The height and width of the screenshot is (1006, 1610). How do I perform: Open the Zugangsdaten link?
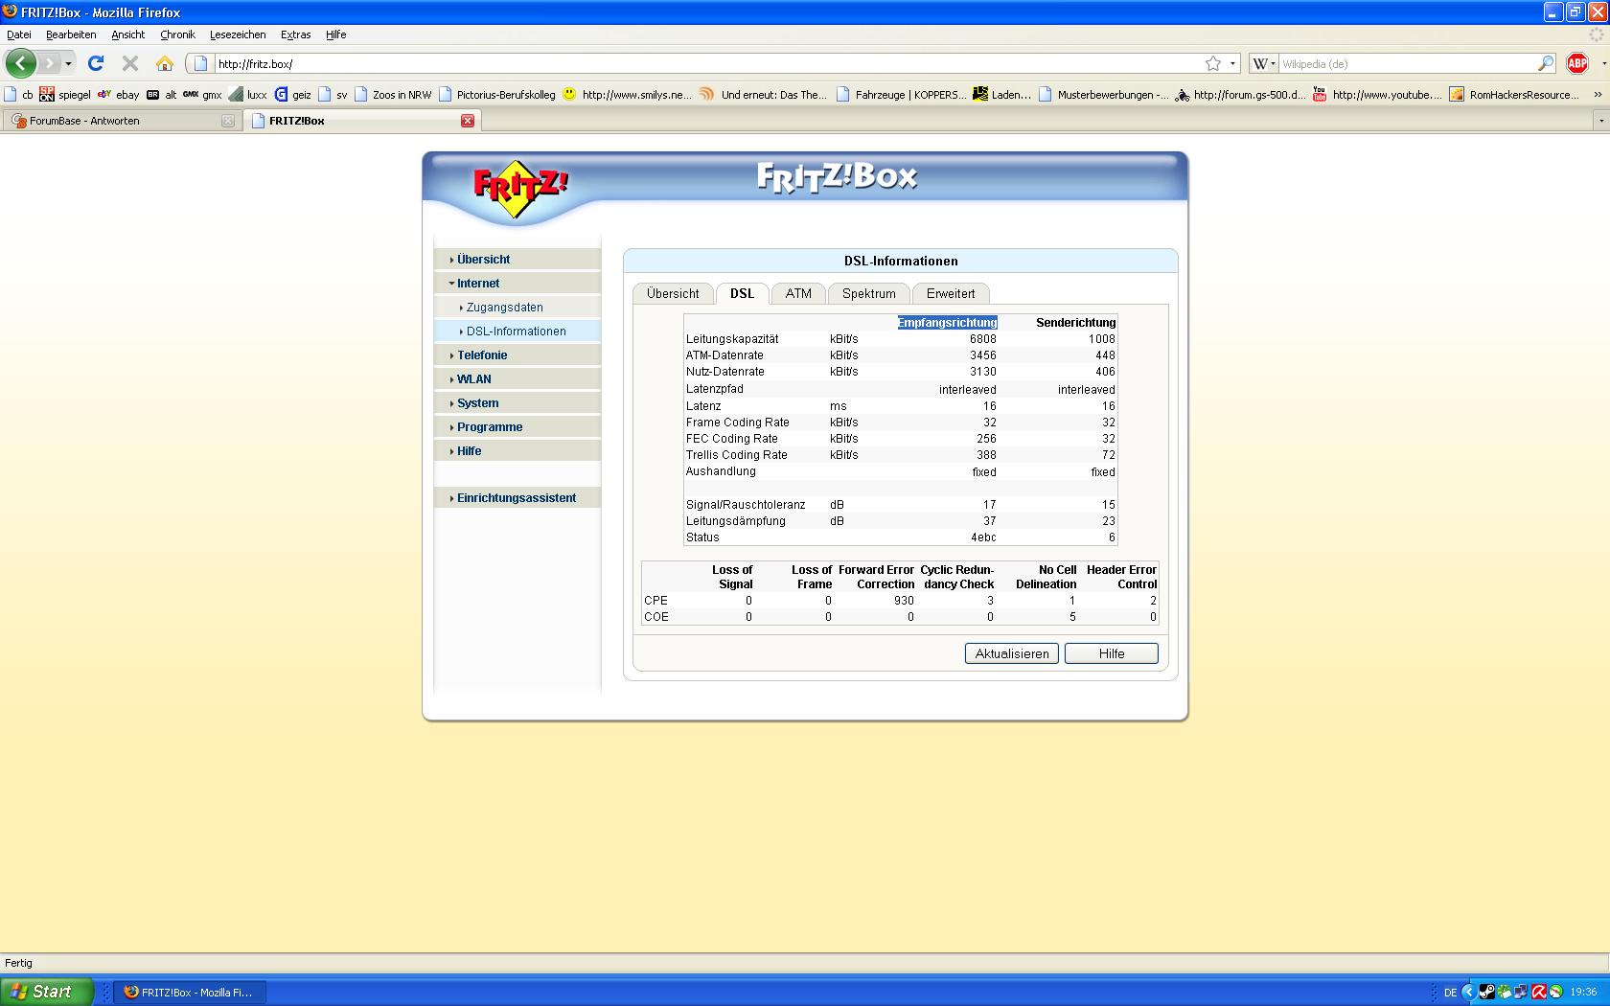coord(505,308)
